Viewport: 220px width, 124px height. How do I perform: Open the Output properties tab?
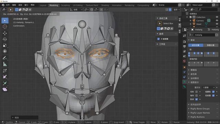click(184, 46)
